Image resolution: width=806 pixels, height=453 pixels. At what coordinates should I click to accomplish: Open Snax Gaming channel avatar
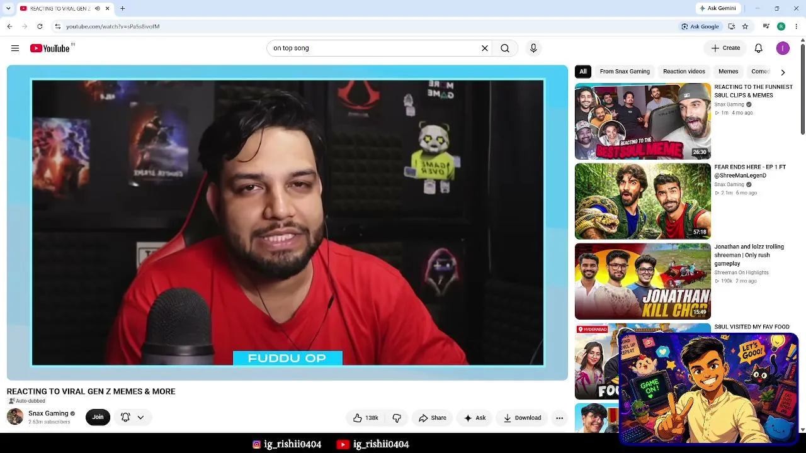(15, 417)
